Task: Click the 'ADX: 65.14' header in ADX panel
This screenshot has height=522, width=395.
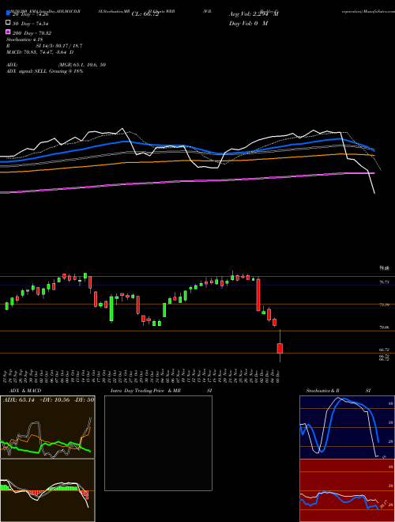Action: click(x=19, y=399)
